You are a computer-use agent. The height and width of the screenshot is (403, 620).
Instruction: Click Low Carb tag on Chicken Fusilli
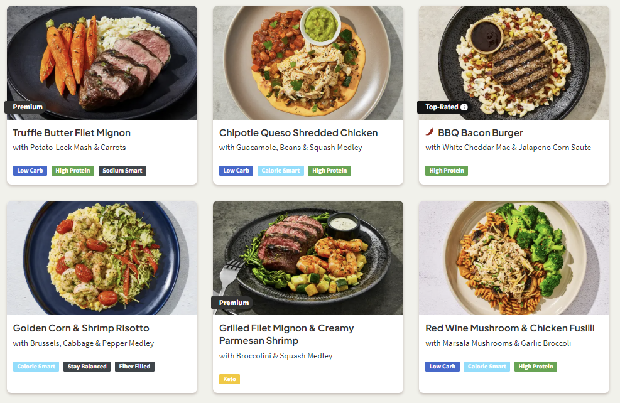tap(442, 367)
